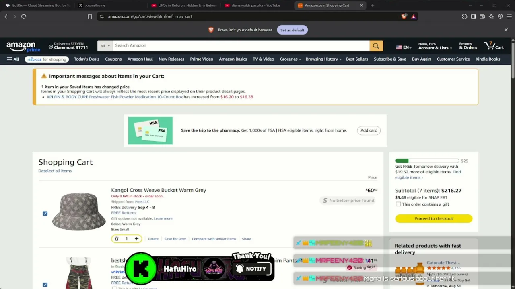
Task: Reload the Amazon cart page
Action: [x=24, y=16]
